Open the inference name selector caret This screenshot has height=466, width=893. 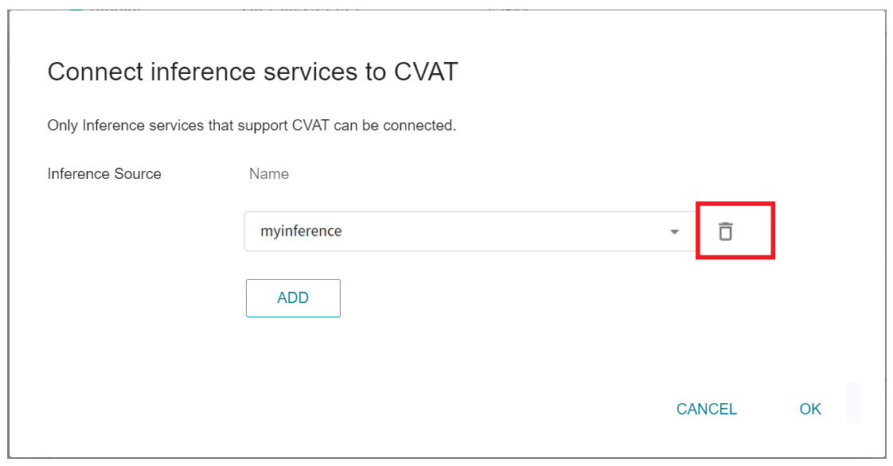point(674,231)
